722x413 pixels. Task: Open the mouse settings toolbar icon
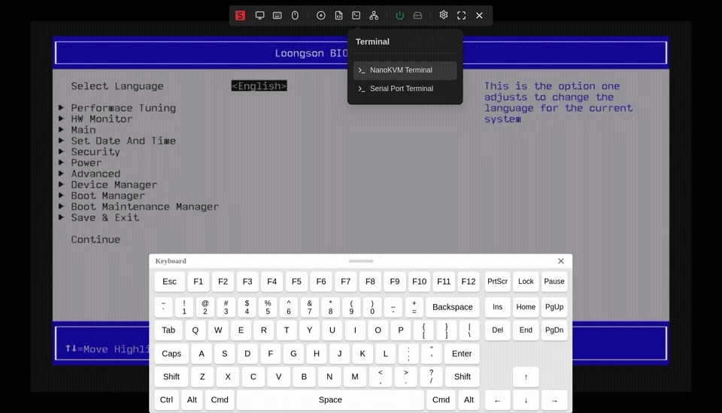coord(295,16)
